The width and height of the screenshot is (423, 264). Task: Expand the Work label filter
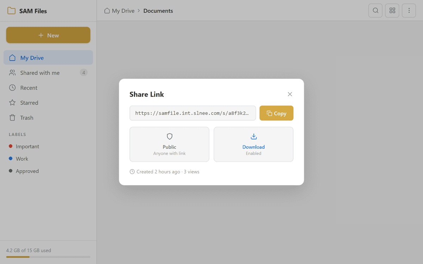tap(22, 158)
